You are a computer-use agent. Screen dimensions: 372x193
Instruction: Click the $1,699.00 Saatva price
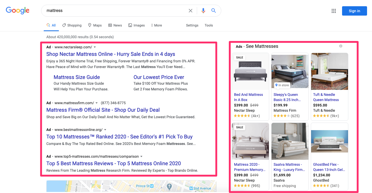point(282,175)
